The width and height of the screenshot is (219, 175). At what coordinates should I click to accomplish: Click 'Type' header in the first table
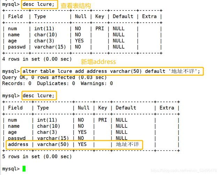[40, 16]
